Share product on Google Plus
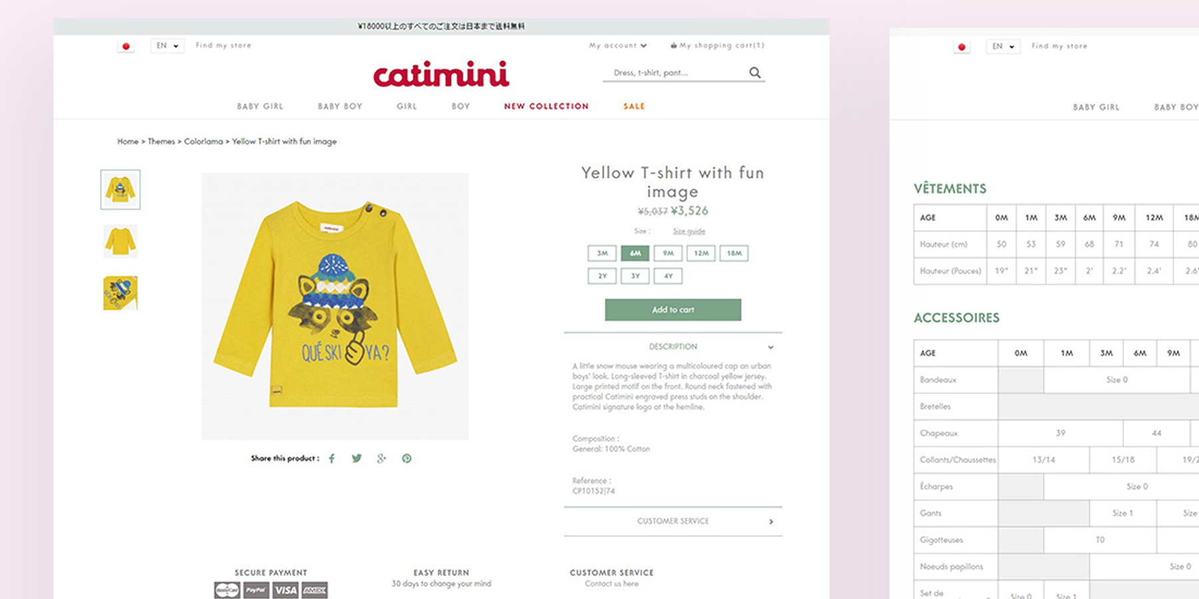1199x599 pixels. [381, 459]
